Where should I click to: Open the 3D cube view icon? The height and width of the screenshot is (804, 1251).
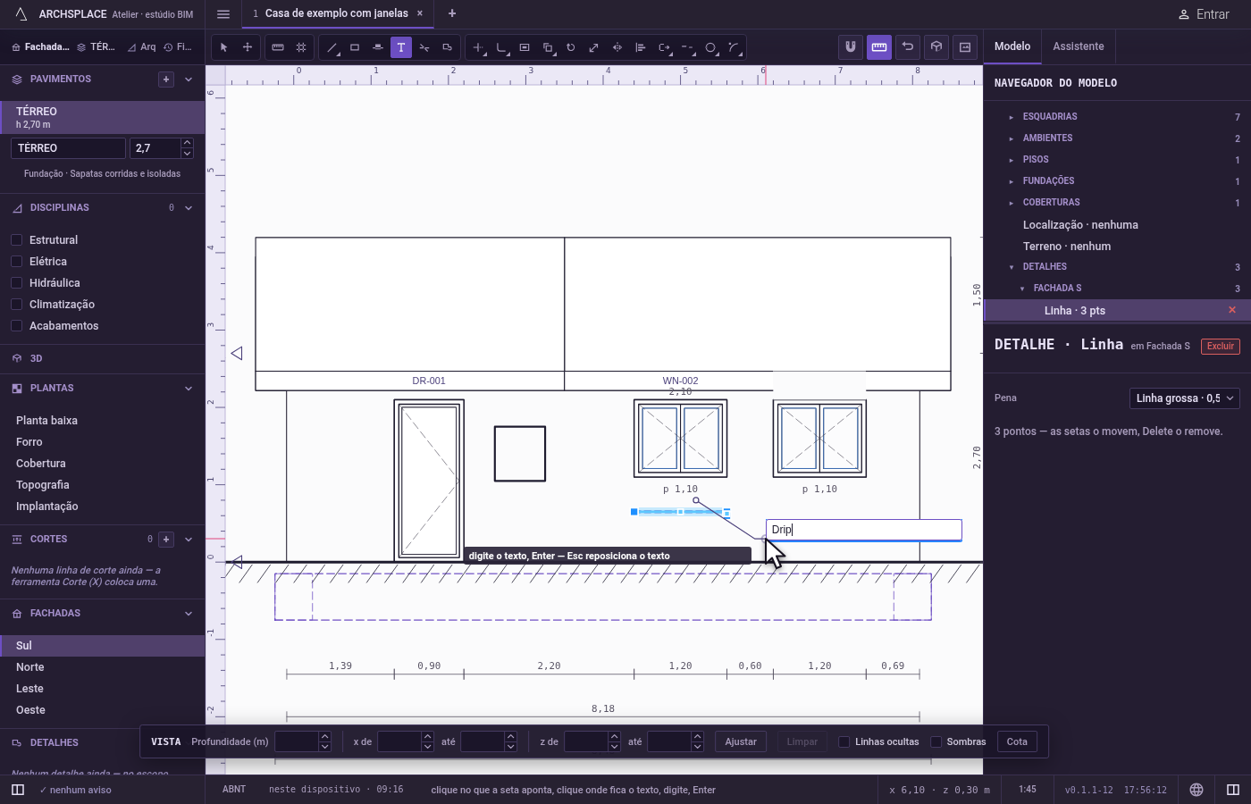coord(936,47)
